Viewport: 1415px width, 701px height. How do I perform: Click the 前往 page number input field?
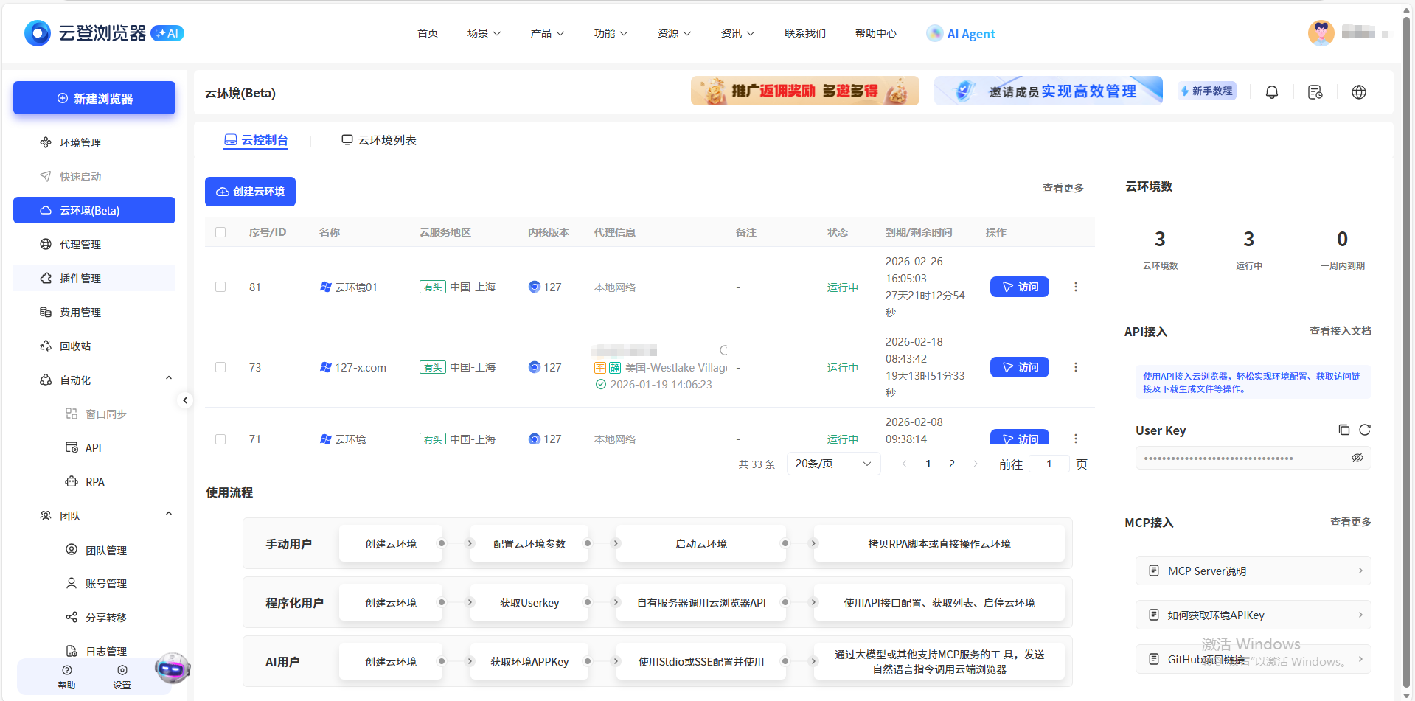tap(1049, 464)
